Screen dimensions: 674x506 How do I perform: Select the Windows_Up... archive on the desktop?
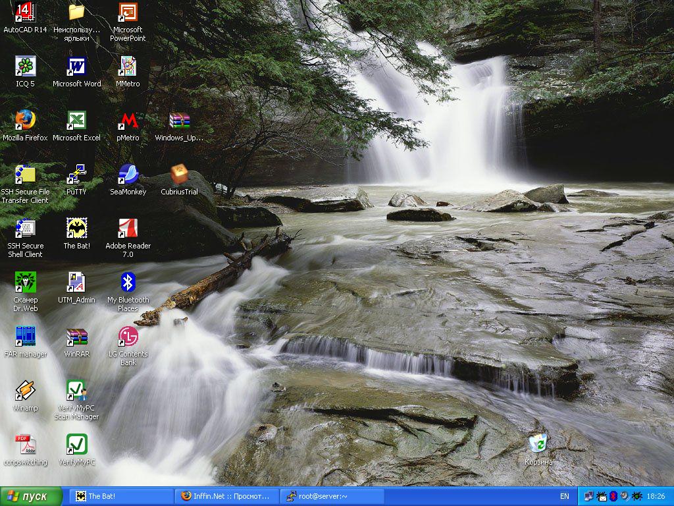point(179,126)
